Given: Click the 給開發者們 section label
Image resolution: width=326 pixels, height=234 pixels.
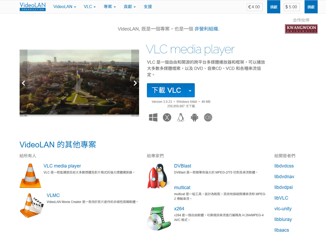Looking at the screenshot, I should coord(285,156).
